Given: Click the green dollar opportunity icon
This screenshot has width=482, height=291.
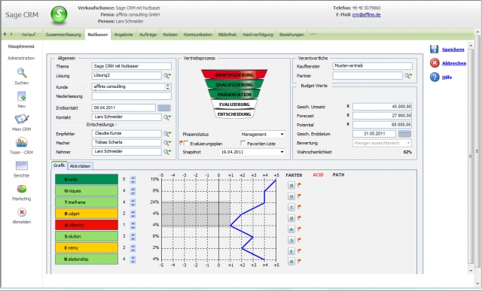Looking at the screenshot, I should point(59,15).
